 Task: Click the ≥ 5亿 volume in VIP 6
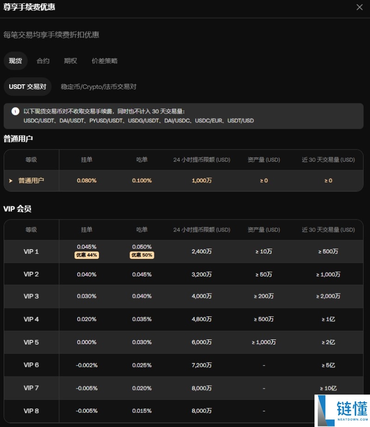click(328, 365)
